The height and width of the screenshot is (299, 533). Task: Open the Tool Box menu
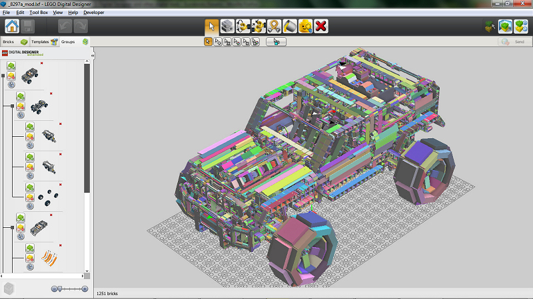39,13
